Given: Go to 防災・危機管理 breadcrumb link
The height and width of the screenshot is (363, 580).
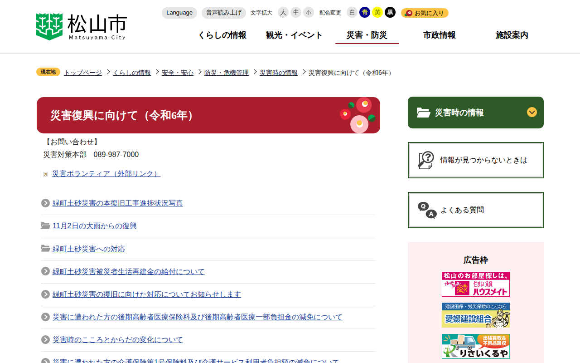Looking at the screenshot, I should click(227, 73).
